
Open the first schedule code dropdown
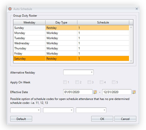(25, 110)
